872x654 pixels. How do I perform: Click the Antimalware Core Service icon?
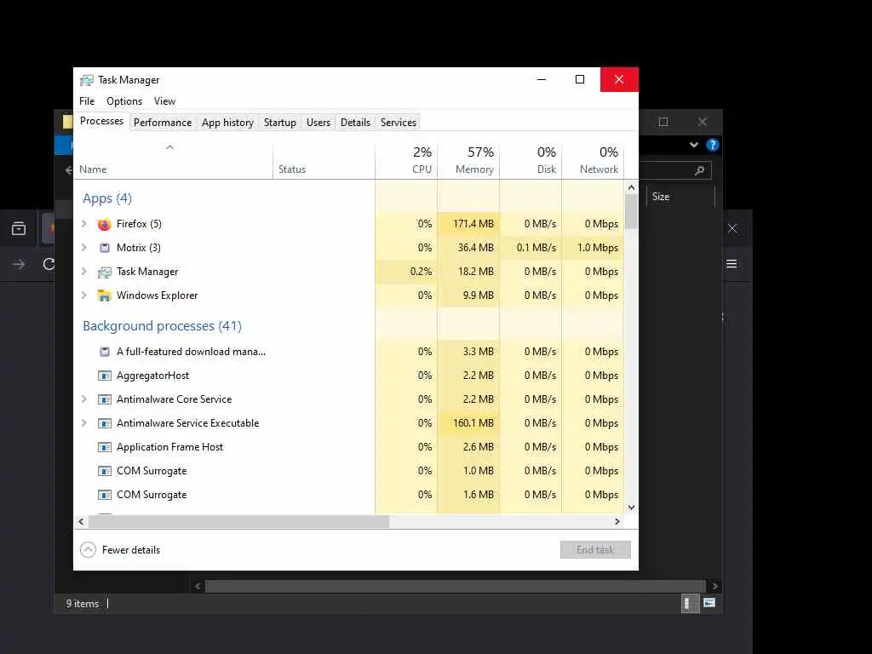pos(104,399)
